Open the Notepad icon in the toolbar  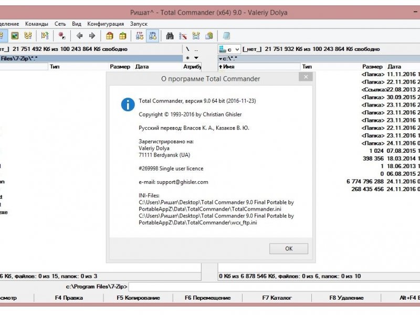coord(226,36)
